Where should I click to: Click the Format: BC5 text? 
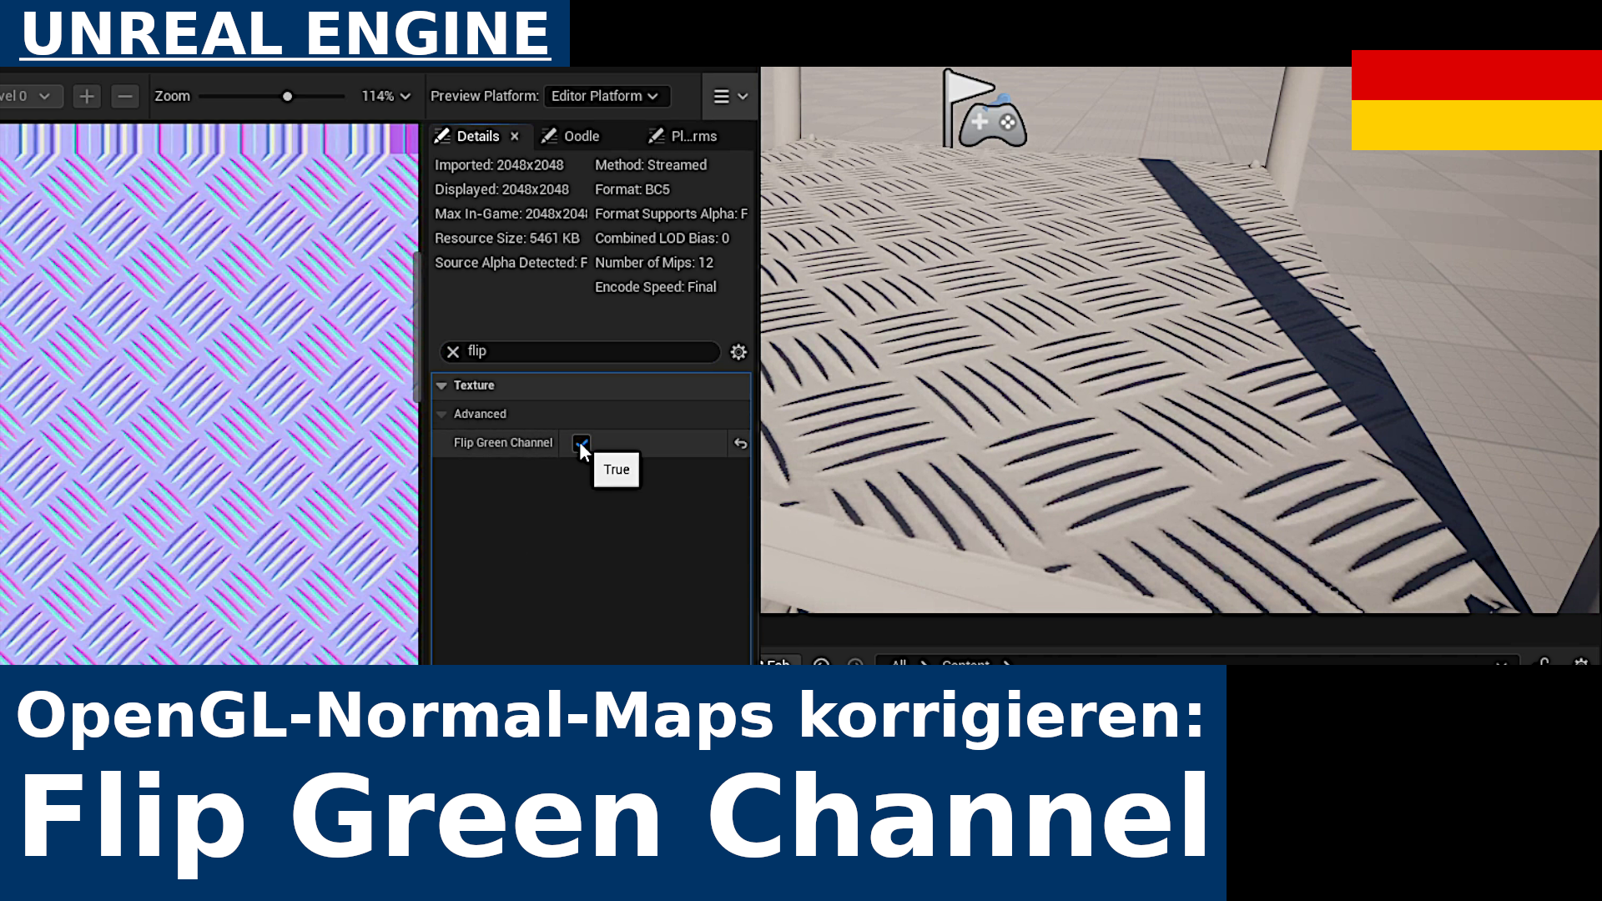[632, 190]
